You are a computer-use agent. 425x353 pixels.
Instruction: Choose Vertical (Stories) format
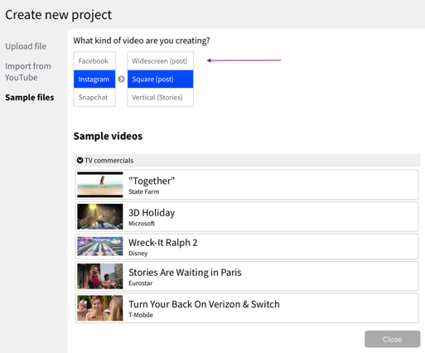160,97
